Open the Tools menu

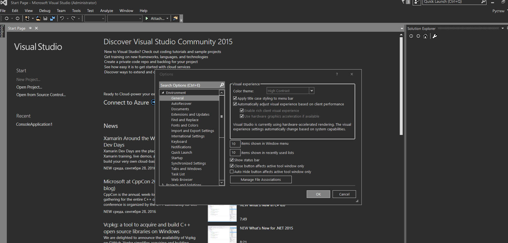click(76, 11)
